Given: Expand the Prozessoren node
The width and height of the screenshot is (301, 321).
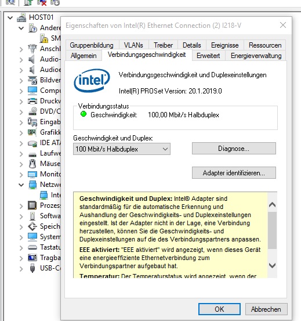Looking at the screenshot, I should click(21, 206).
